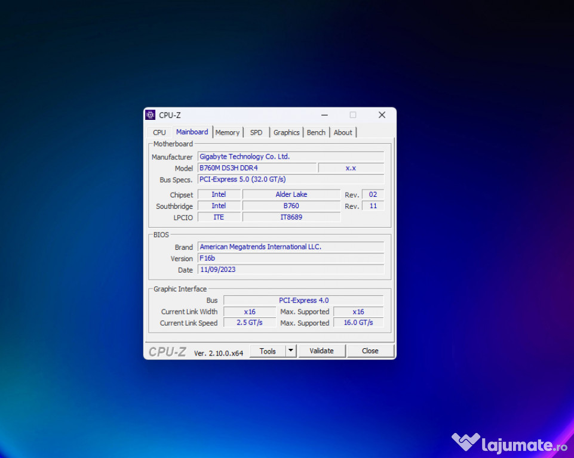This screenshot has height=458, width=574.
Task: Close CPU-Z using the title bar X
Action: 382,115
